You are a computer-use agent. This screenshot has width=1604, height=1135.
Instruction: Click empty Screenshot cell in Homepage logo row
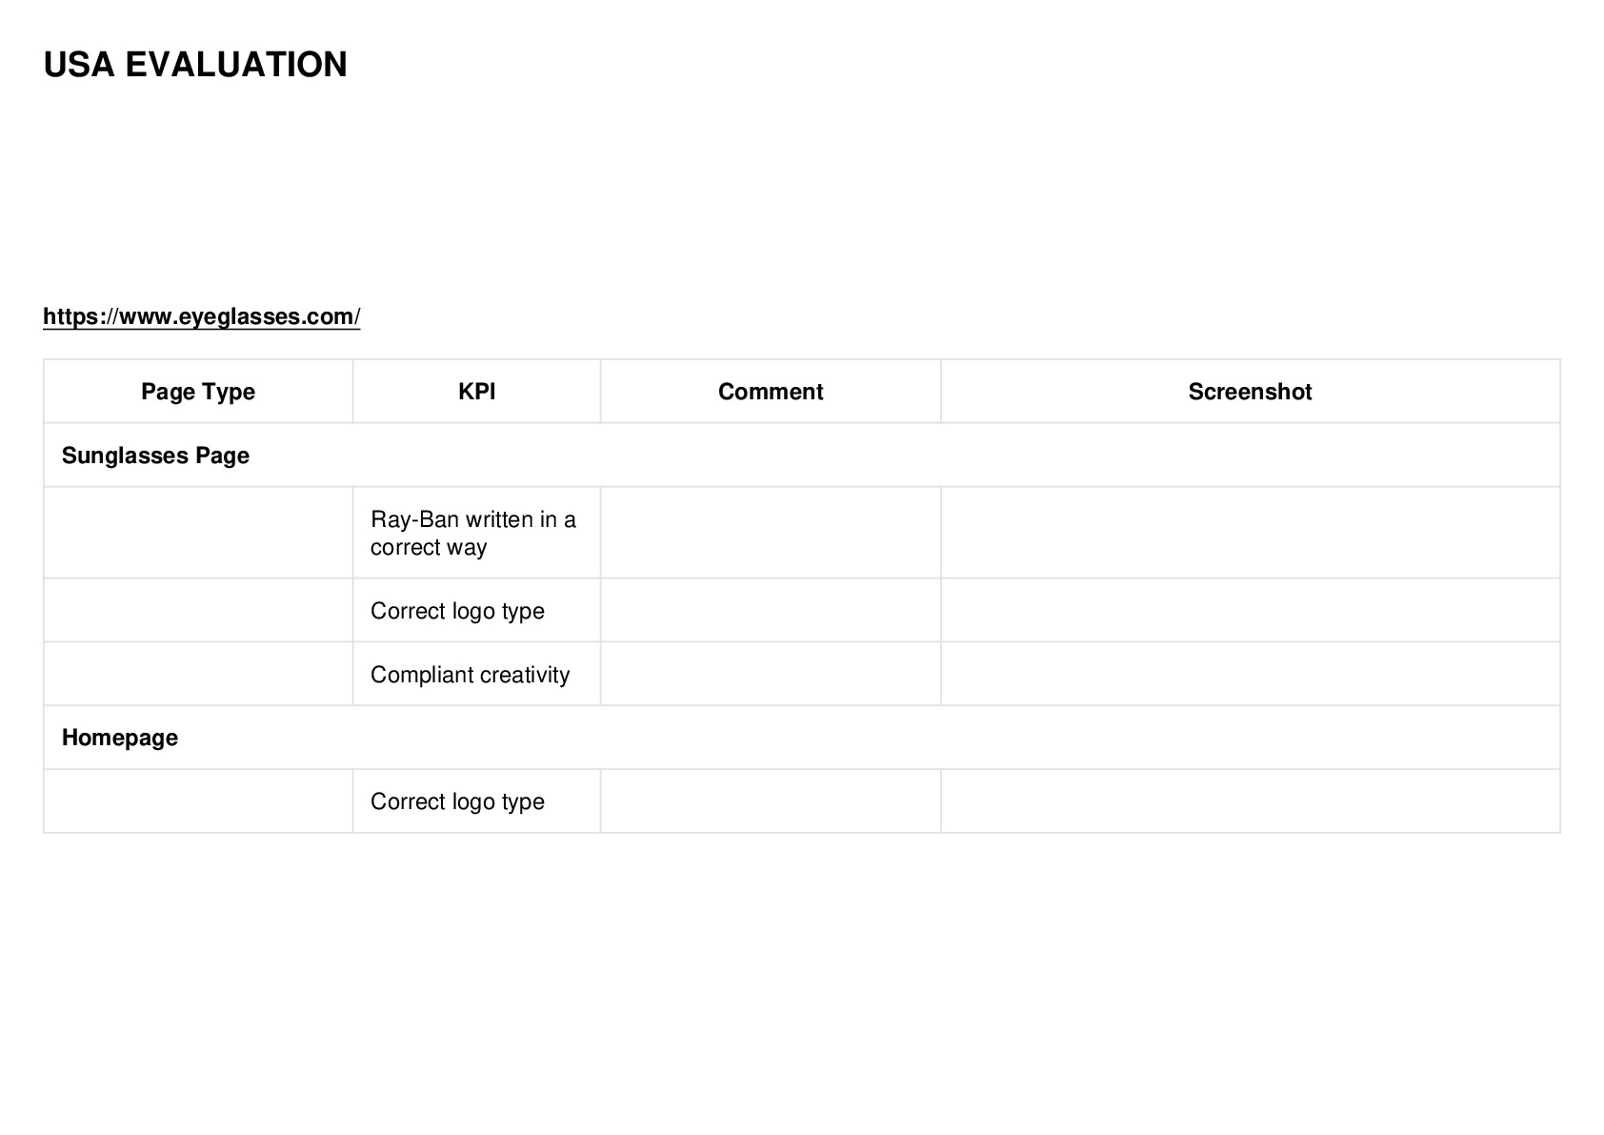[x=1251, y=801]
